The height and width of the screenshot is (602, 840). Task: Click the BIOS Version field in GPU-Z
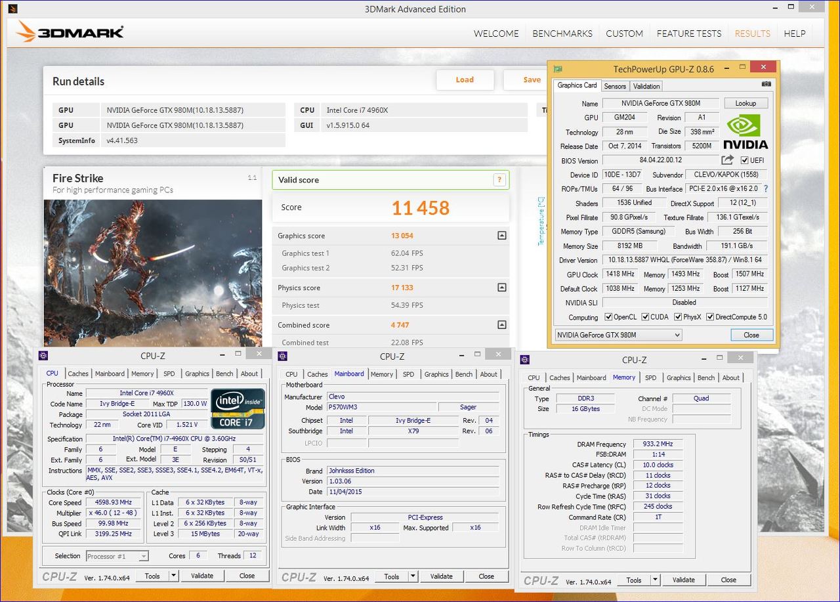[661, 160]
